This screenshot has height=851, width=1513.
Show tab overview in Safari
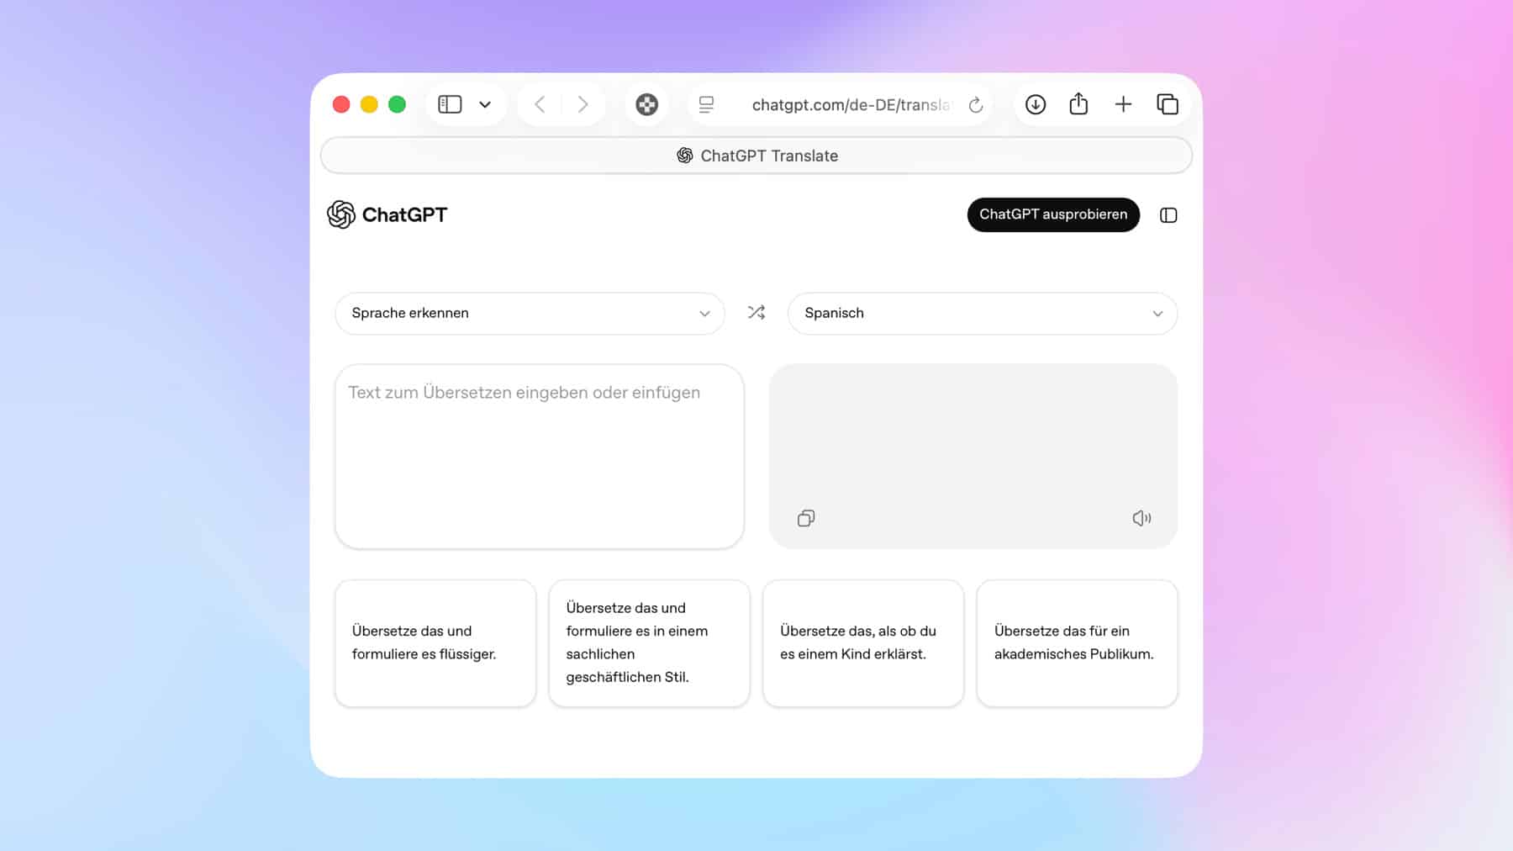(1167, 104)
